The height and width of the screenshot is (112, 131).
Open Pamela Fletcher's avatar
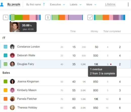[x=12, y=99]
